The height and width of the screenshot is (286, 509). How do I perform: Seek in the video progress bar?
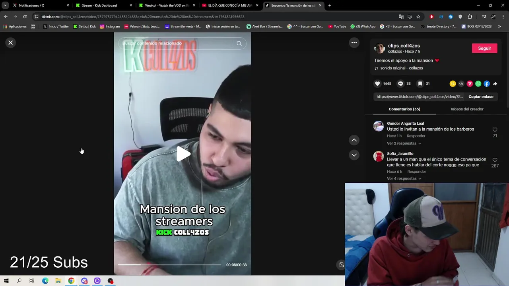click(x=169, y=265)
